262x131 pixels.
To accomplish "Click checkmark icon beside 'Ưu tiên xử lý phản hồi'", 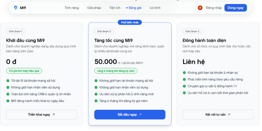I will pos(96,94).
